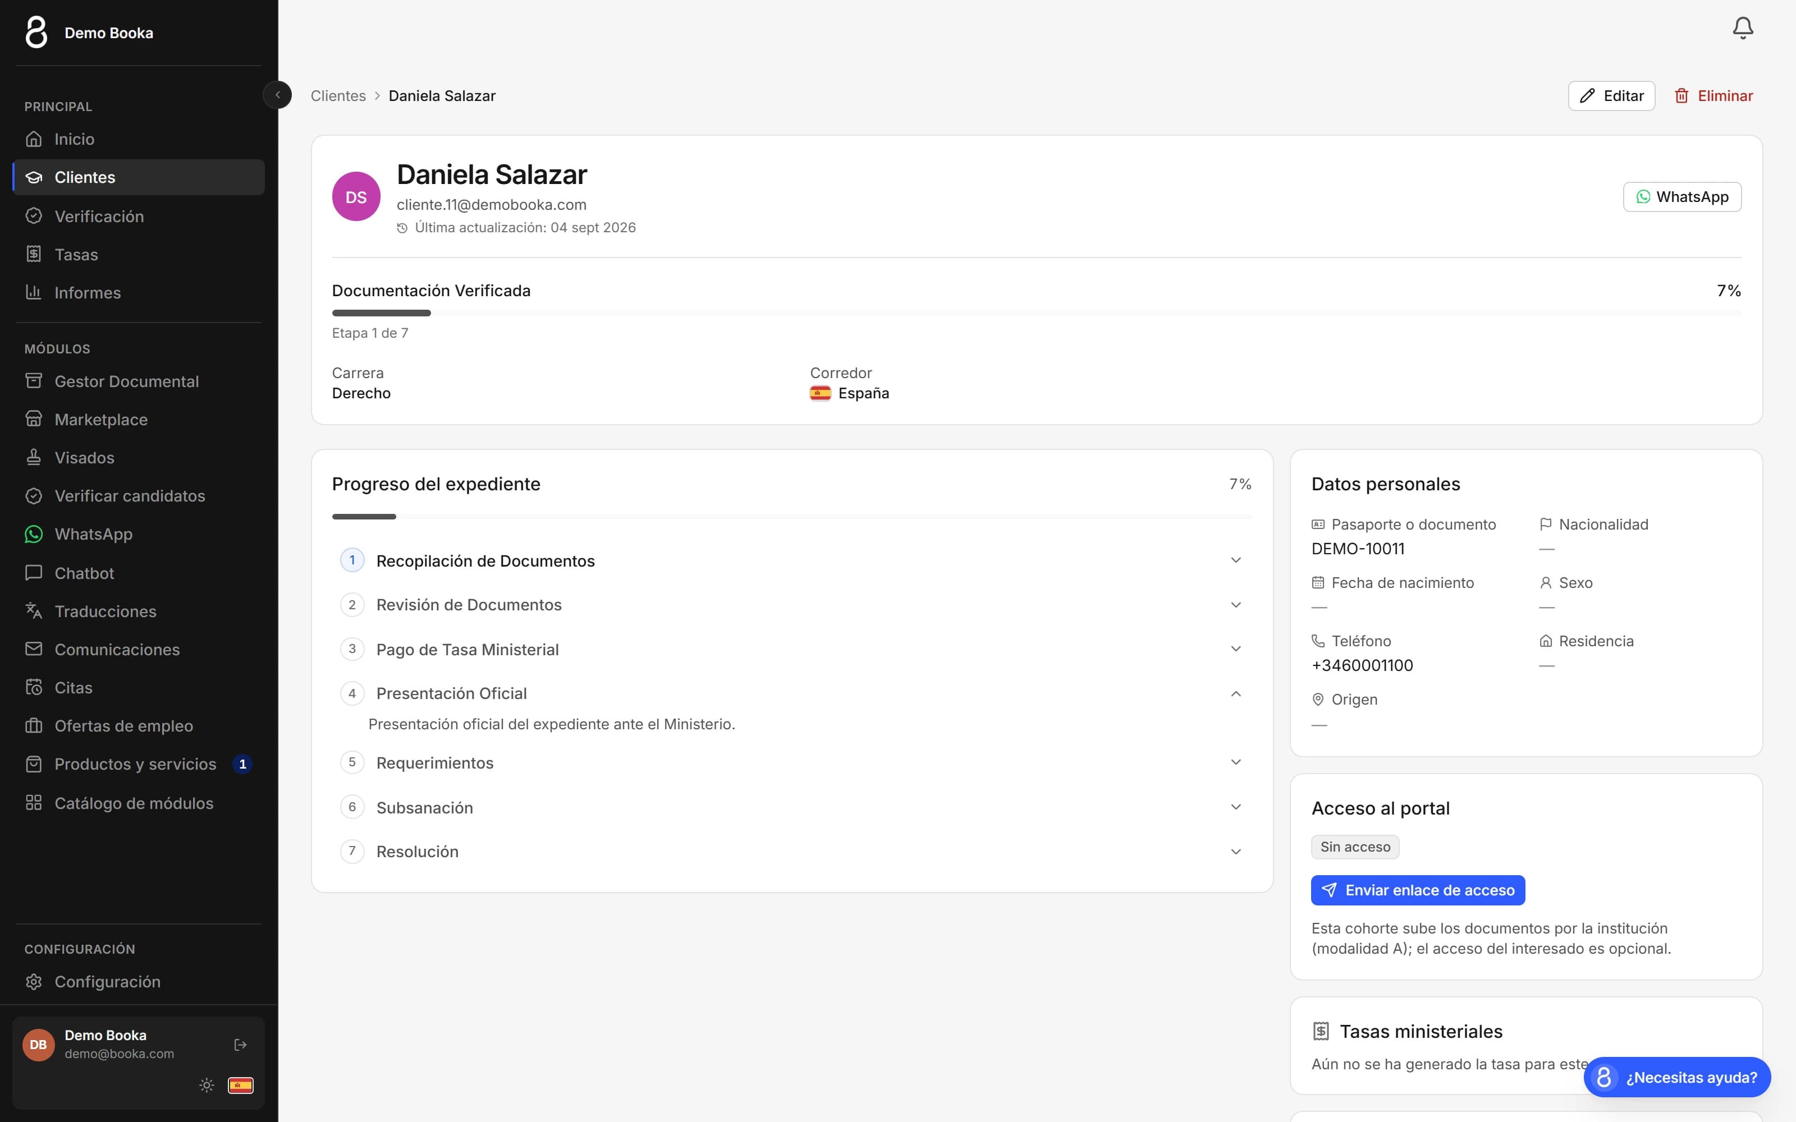The width and height of the screenshot is (1796, 1122).
Task: Click the Última actualización date text
Action: (x=525, y=228)
